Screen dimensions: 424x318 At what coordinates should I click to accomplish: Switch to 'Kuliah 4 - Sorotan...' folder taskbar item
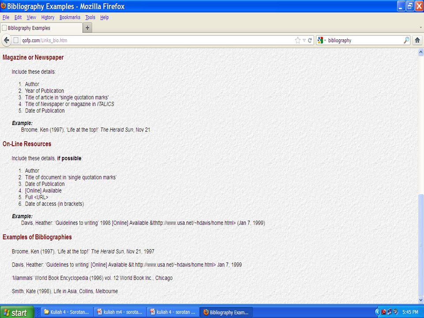[67, 312]
